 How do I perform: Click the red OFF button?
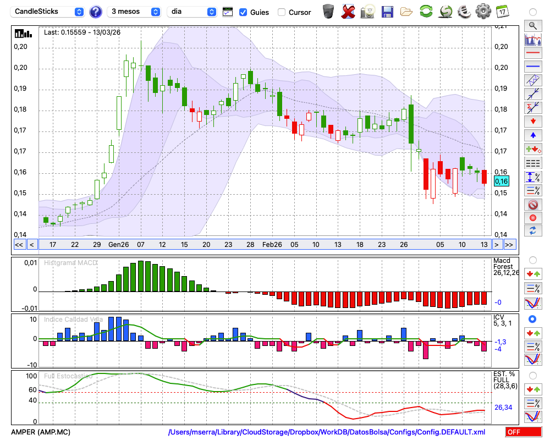click(522, 432)
